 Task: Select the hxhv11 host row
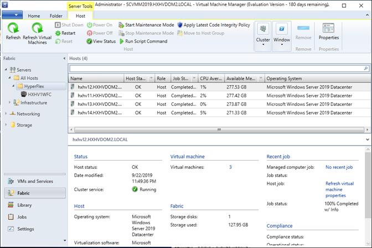coord(219,96)
